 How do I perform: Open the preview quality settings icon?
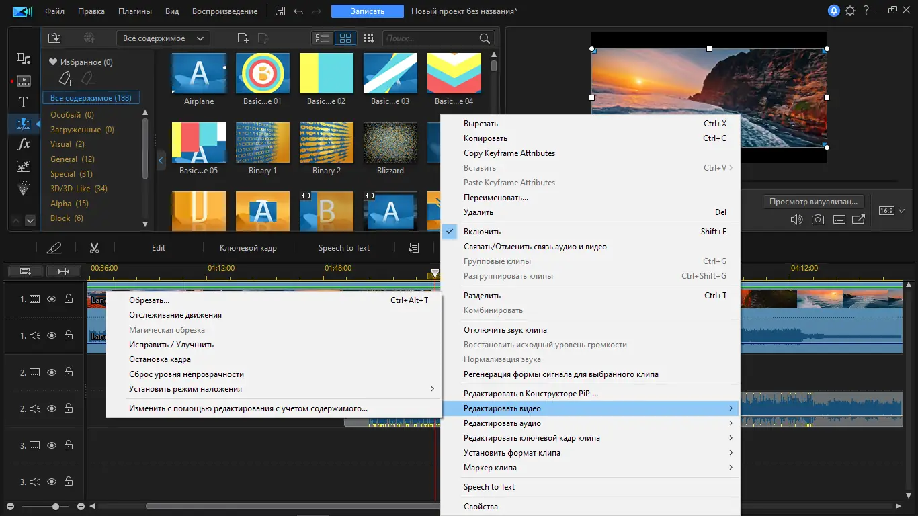pos(839,219)
